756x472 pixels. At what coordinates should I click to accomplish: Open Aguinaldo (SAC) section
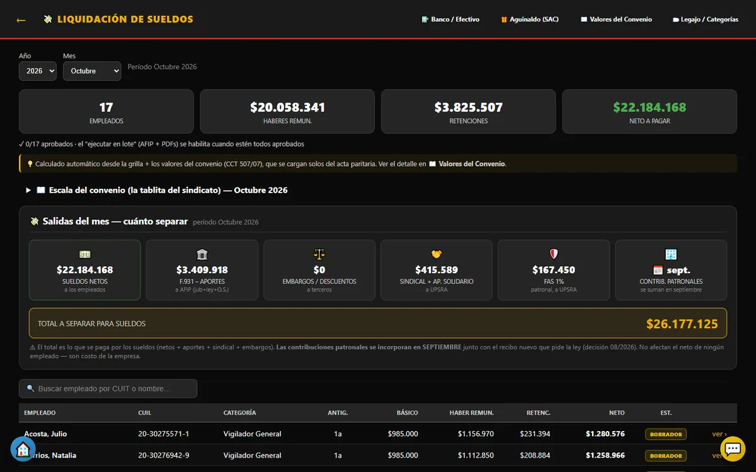pyautogui.click(x=530, y=20)
